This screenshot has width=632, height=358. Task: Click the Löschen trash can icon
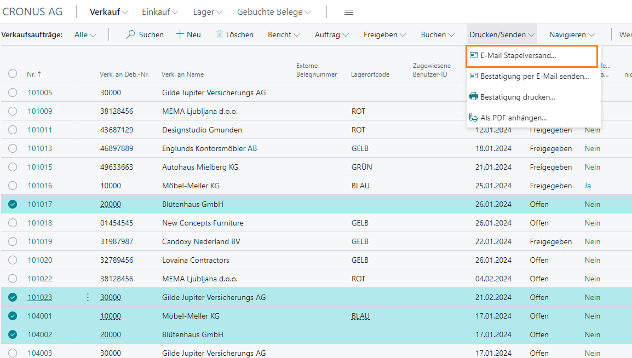click(x=220, y=34)
